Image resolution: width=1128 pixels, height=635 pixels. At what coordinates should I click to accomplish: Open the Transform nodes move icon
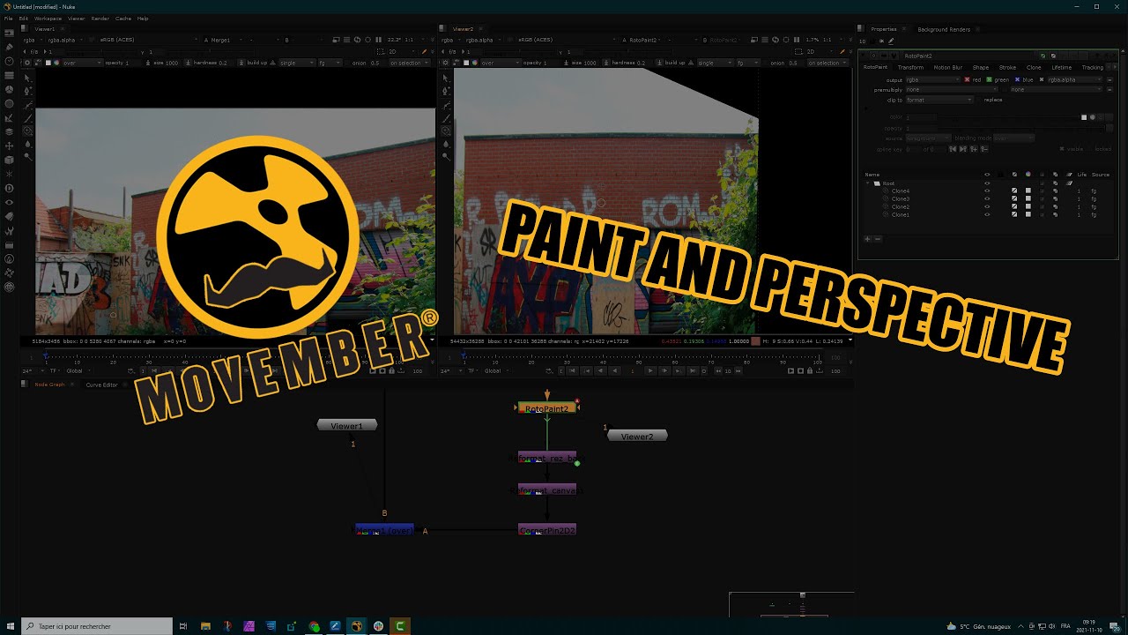[10, 146]
